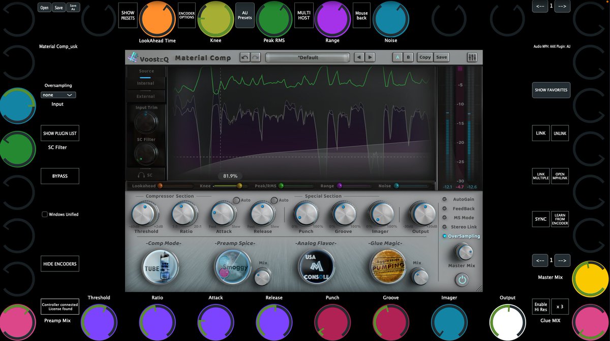Toggle the SC headphones listen icon
Screen dimensions: 610x341
pos(141,175)
